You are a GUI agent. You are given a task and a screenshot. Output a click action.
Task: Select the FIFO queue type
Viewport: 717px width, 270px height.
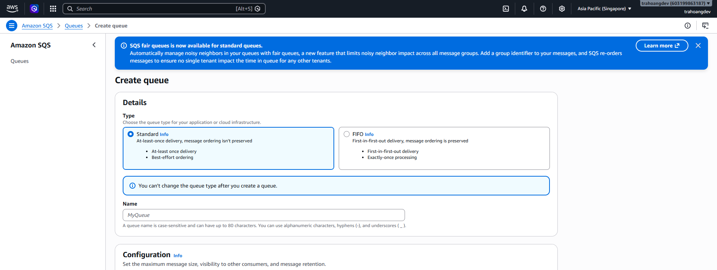pyautogui.click(x=347, y=134)
